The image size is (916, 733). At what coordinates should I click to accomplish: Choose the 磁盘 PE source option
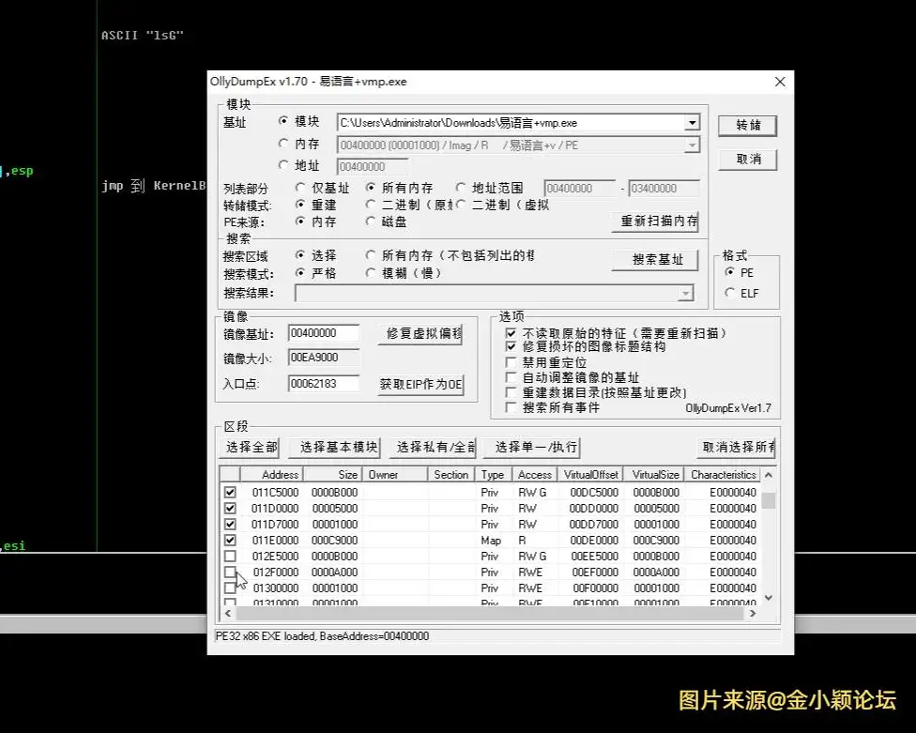(x=372, y=221)
